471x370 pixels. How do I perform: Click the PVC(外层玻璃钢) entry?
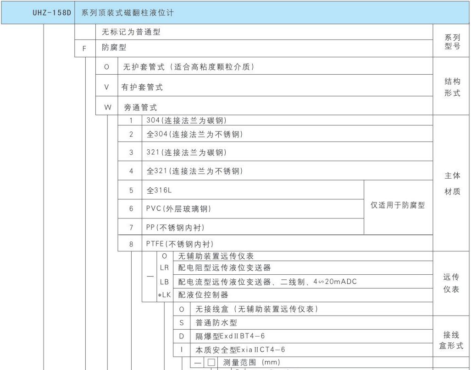178,209
